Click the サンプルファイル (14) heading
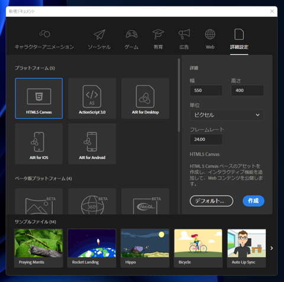 point(35,222)
